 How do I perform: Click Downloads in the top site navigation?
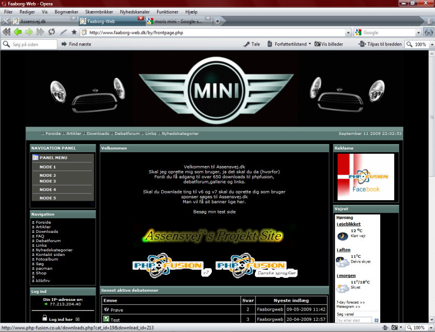98,133
